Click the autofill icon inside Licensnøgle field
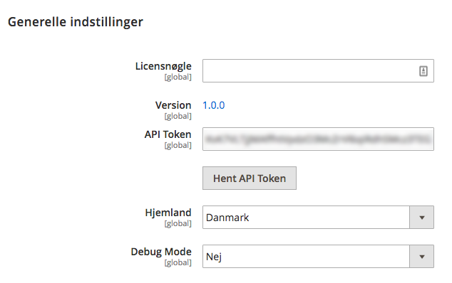This screenshot has width=452, height=283. tap(423, 71)
